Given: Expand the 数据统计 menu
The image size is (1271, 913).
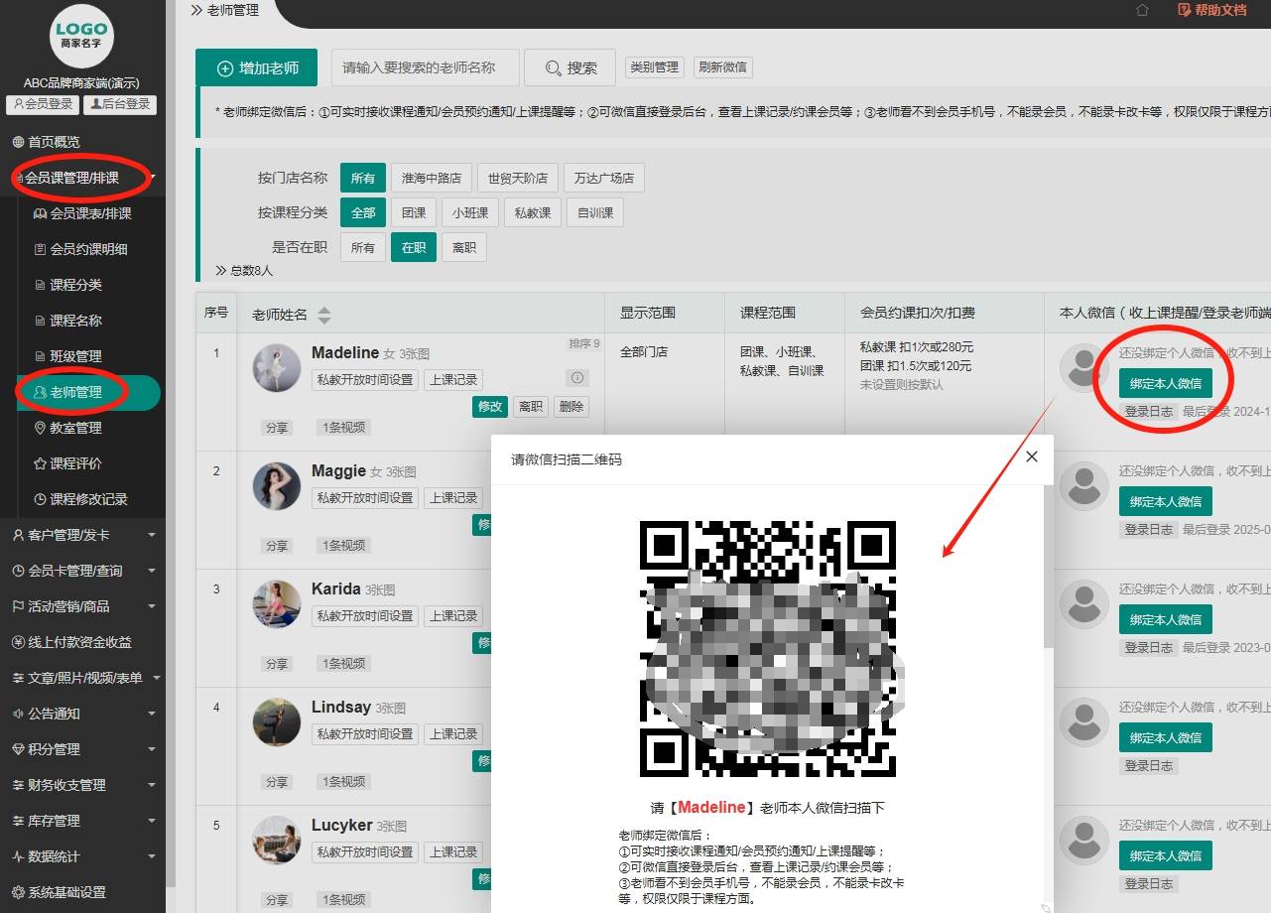Looking at the screenshot, I should click(82, 856).
